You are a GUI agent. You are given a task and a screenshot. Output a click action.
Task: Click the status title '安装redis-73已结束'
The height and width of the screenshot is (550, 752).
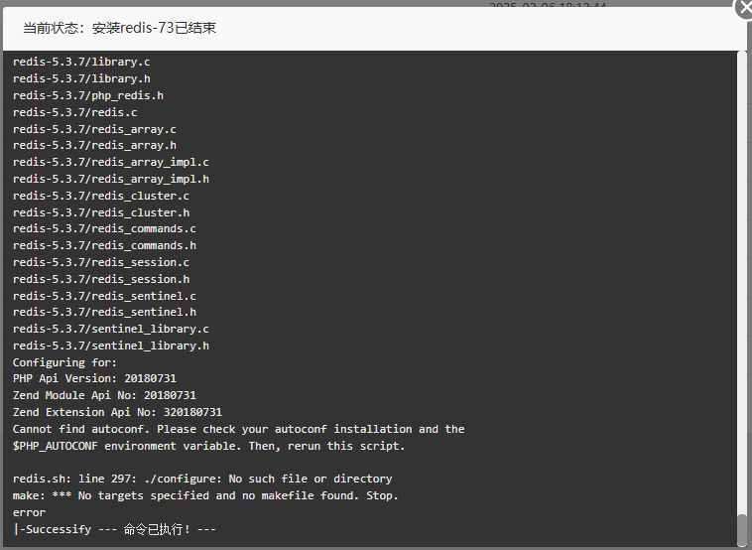(154, 28)
